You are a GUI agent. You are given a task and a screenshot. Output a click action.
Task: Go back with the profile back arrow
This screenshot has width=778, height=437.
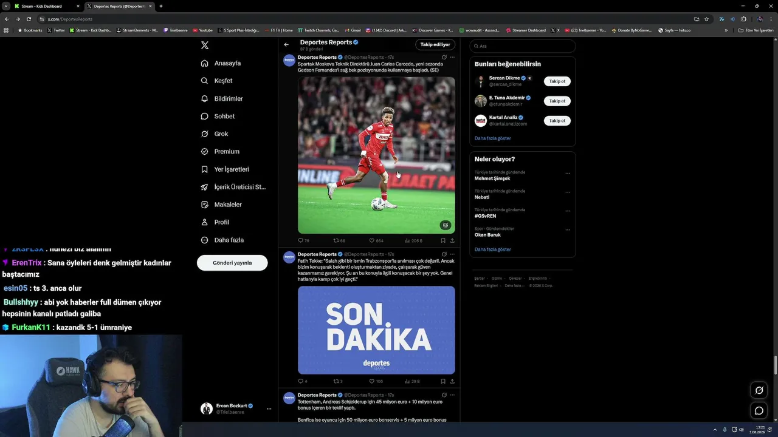click(x=286, y=44)
